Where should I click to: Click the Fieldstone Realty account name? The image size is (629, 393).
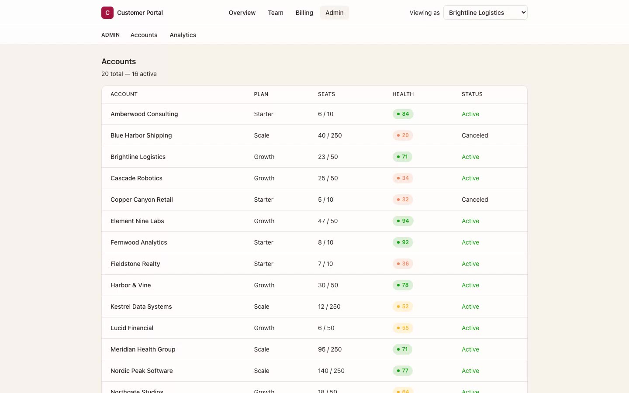[135, 264]
